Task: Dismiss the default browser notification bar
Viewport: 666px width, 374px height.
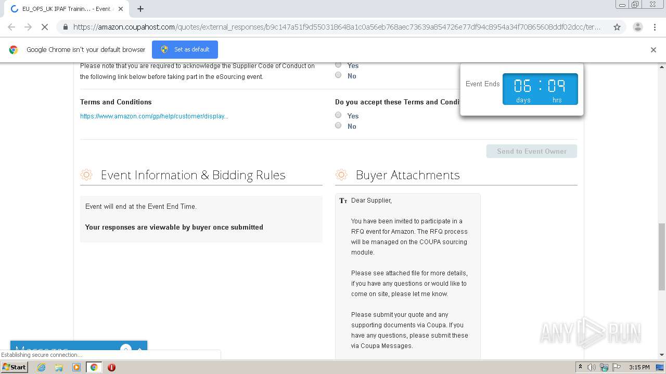Action: pos(654,50)
